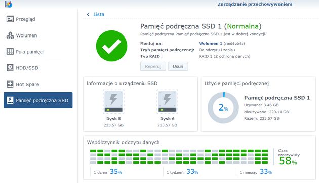Click the Współczynnik odczytu danych heading
This screenshot has width=319, height=183.
(123, 142)
